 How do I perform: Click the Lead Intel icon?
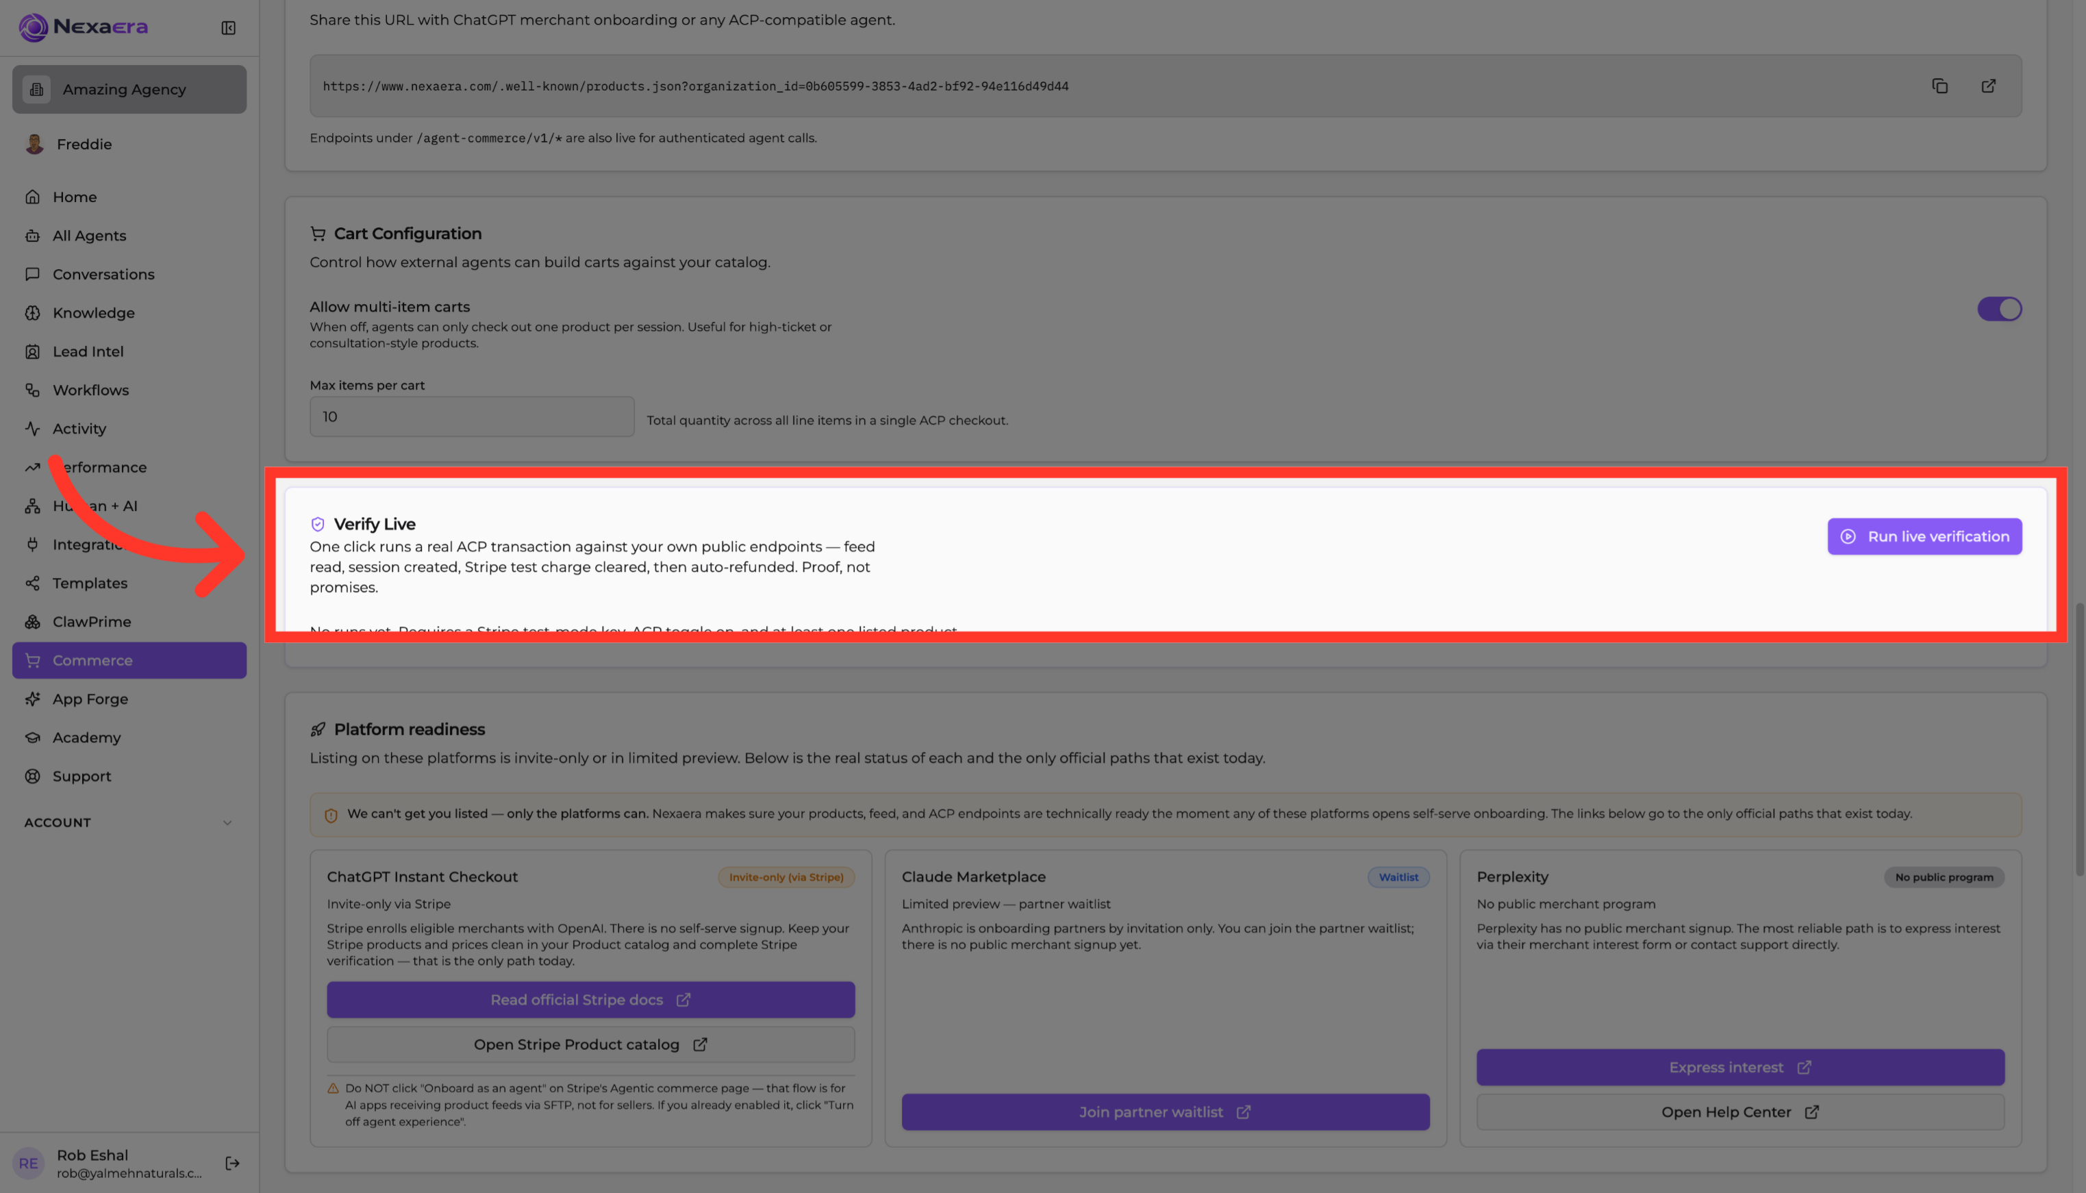(33, 351)
